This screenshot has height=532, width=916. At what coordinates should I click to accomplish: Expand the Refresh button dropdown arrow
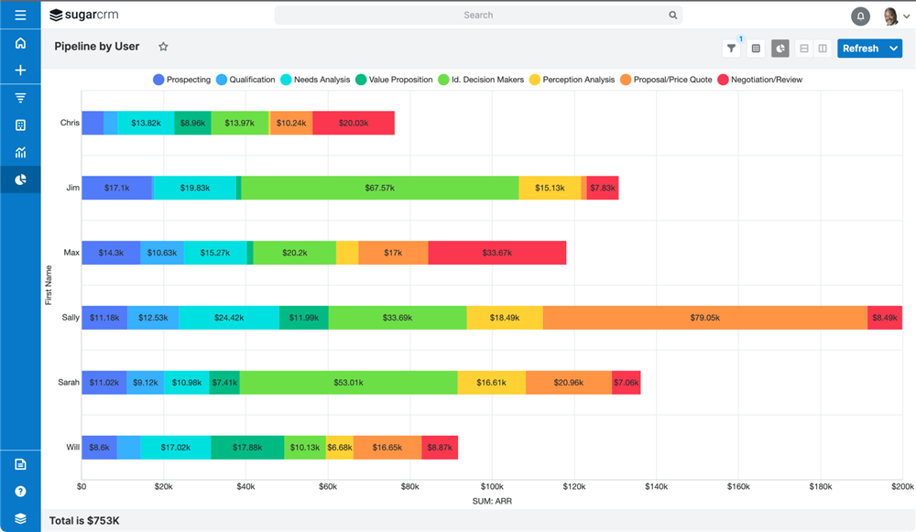[x=894, y=49]
